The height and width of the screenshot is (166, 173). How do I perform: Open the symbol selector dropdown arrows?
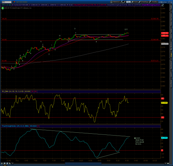coord(12,2)
